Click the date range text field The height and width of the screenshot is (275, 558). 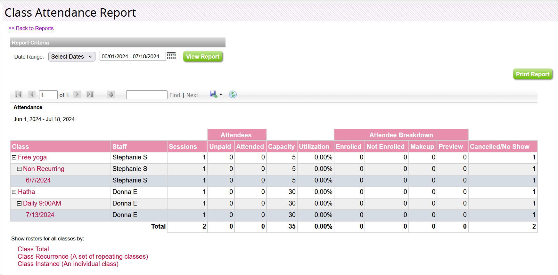(x=133, y=56)
